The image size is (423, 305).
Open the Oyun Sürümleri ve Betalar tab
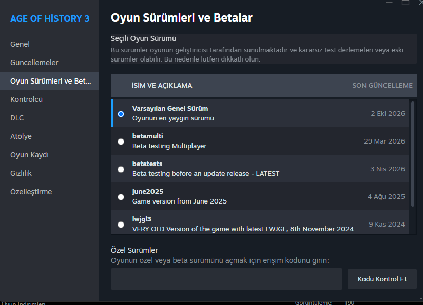49,81
